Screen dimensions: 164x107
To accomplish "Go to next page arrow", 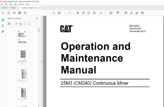I will tap(59, 13).
